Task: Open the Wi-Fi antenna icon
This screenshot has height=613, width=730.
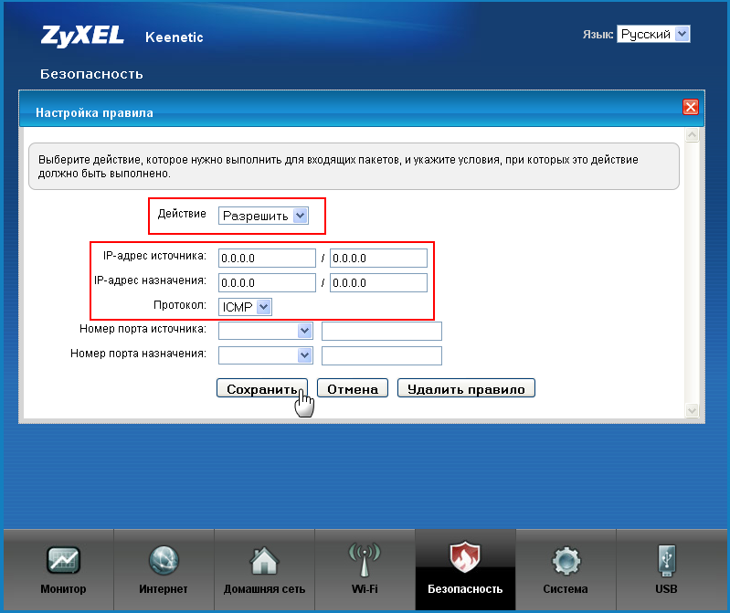Action: click(x=365, y=559)
